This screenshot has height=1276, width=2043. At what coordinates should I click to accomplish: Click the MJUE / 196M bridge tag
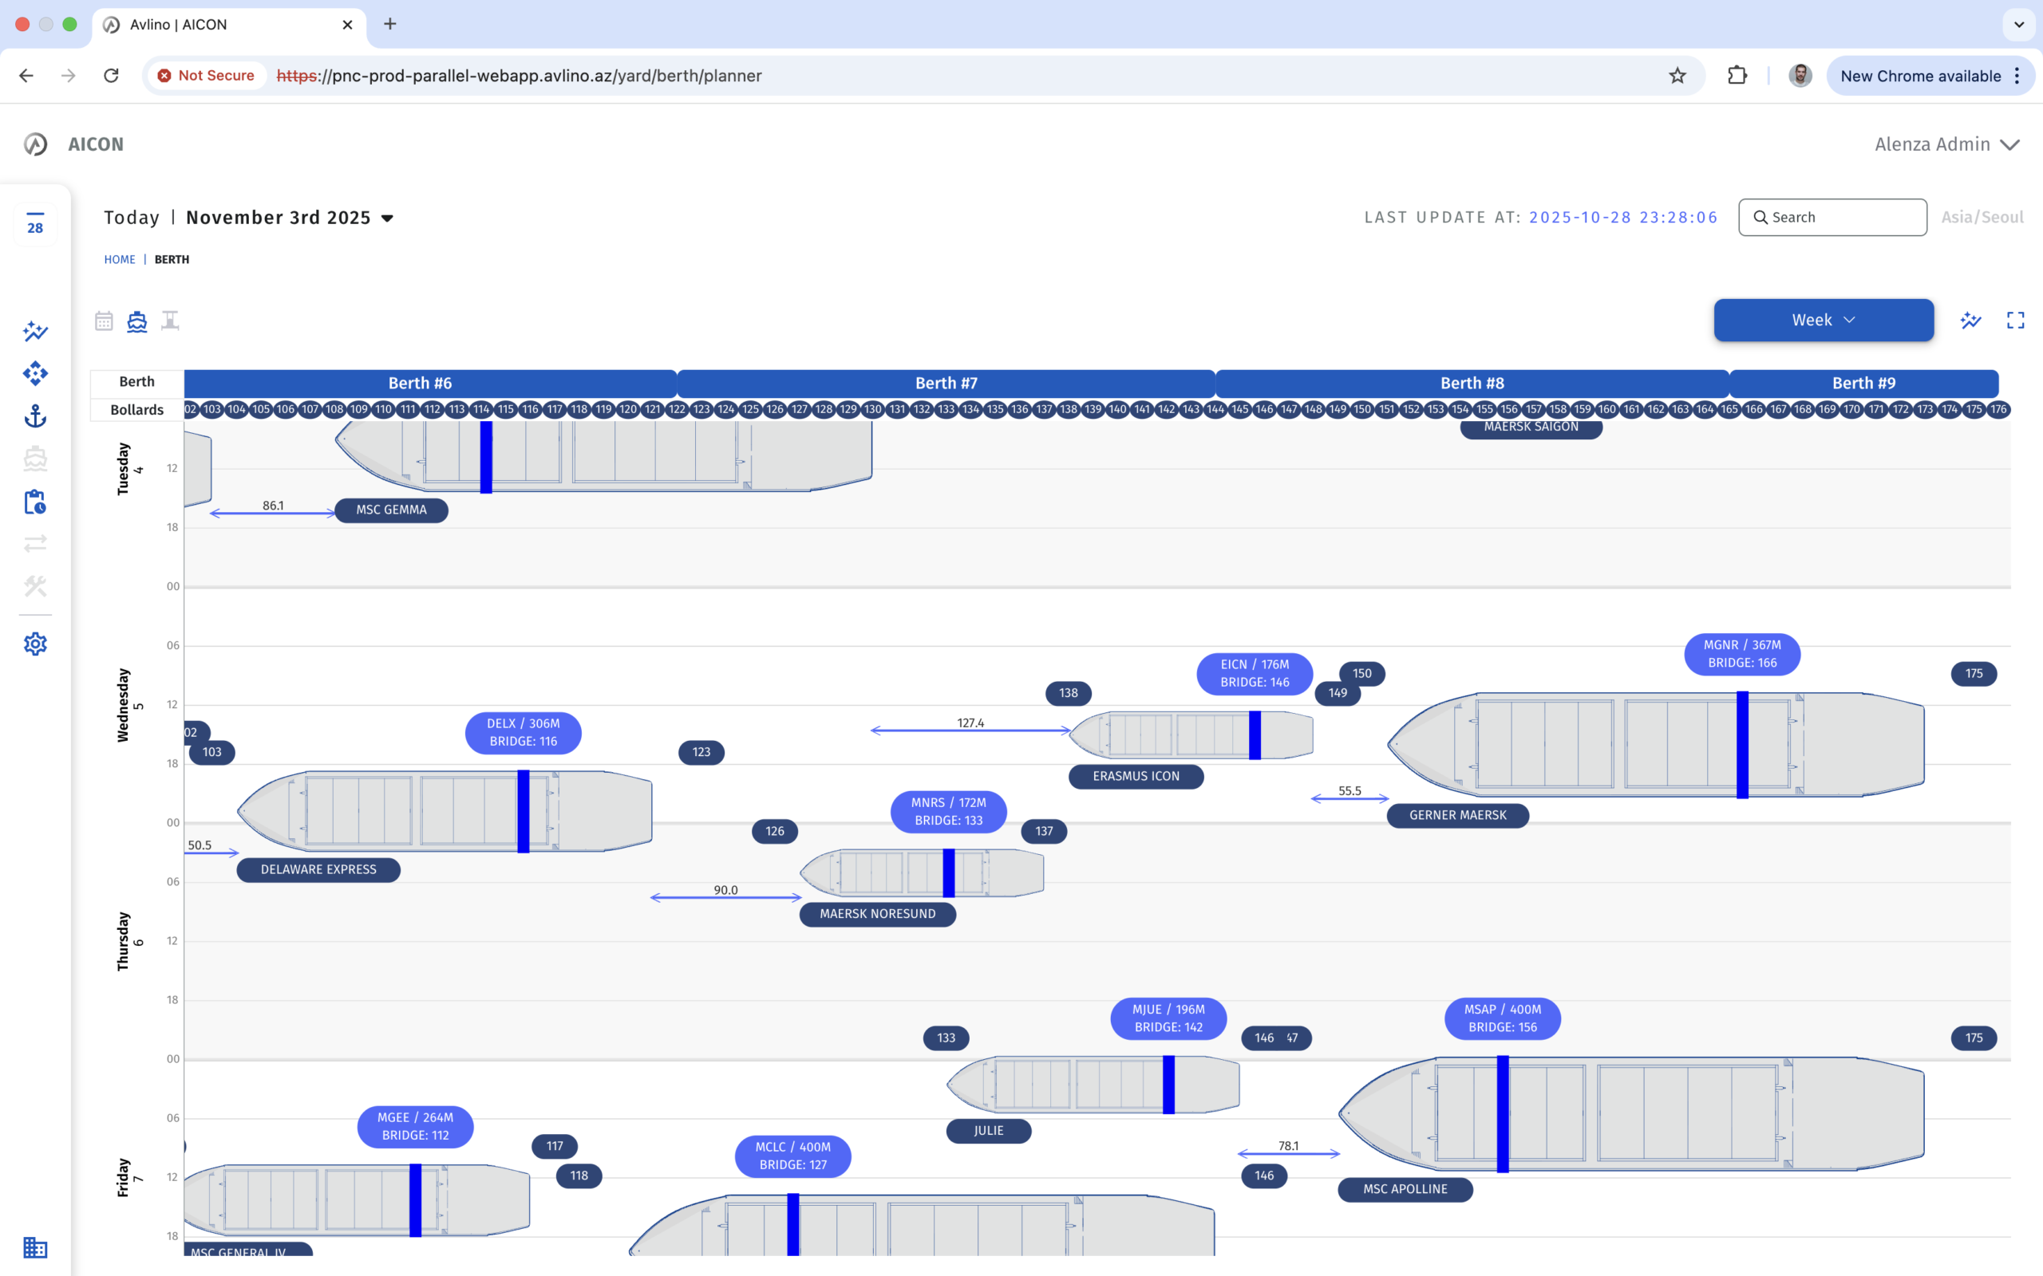click(x=1168, y=1018)
